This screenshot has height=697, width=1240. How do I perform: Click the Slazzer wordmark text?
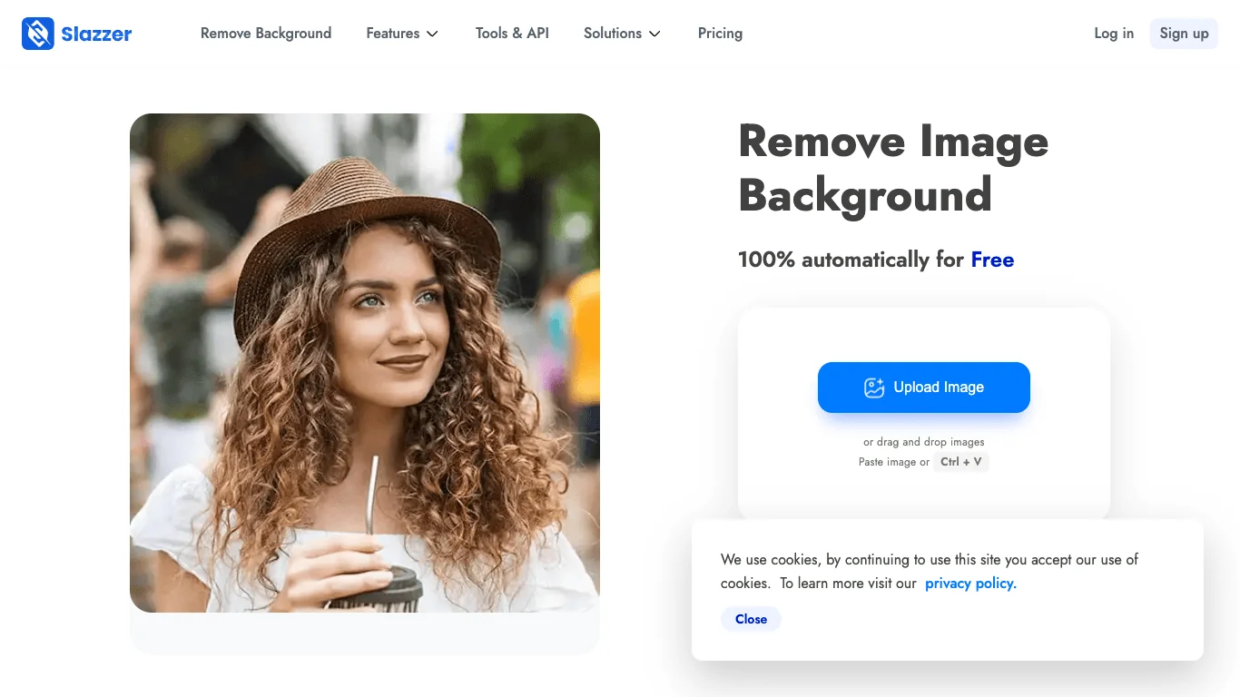[x=96, y=34]
